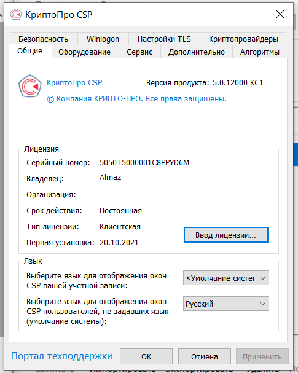Screen dimensions: 298x373
Task: Click the Серийный номер label
Action: click(x=58, y=163)
